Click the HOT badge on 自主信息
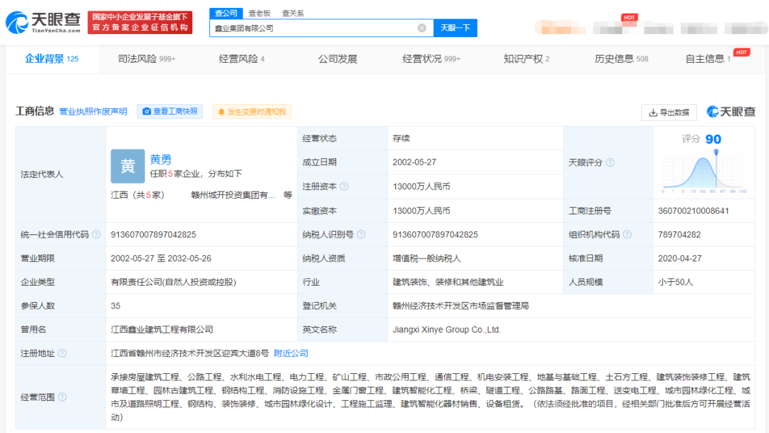The height and width of the screenshot is (433, 769). (743, 51)
